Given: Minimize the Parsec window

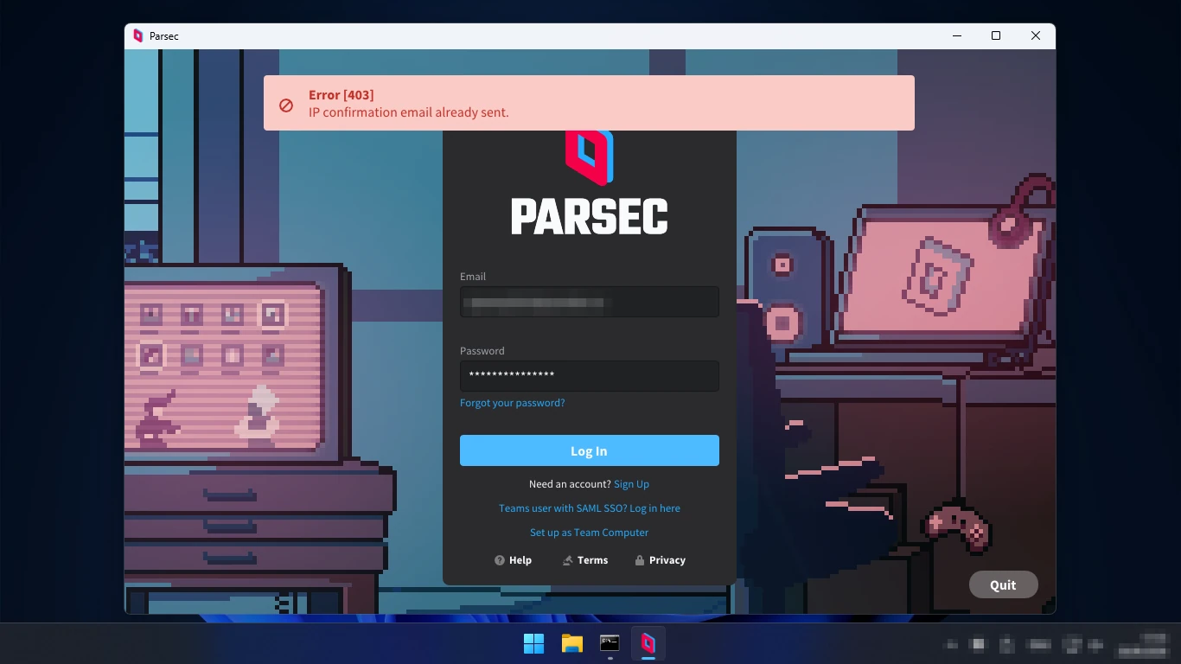Looking at the screenshot, I should point(957,36).
